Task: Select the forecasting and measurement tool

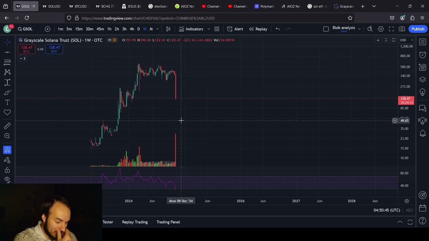Action: point(7,82)
